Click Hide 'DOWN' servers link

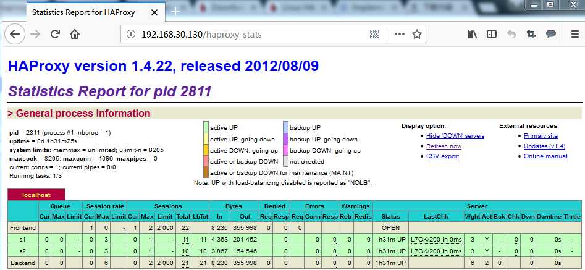click(x=455, y=136)
